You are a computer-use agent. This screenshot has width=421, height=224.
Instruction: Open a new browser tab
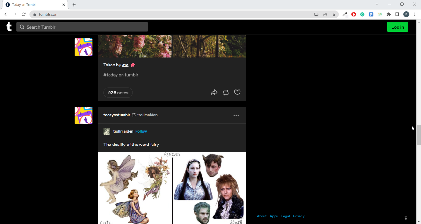pyautogui.click(x=74, y=5)
